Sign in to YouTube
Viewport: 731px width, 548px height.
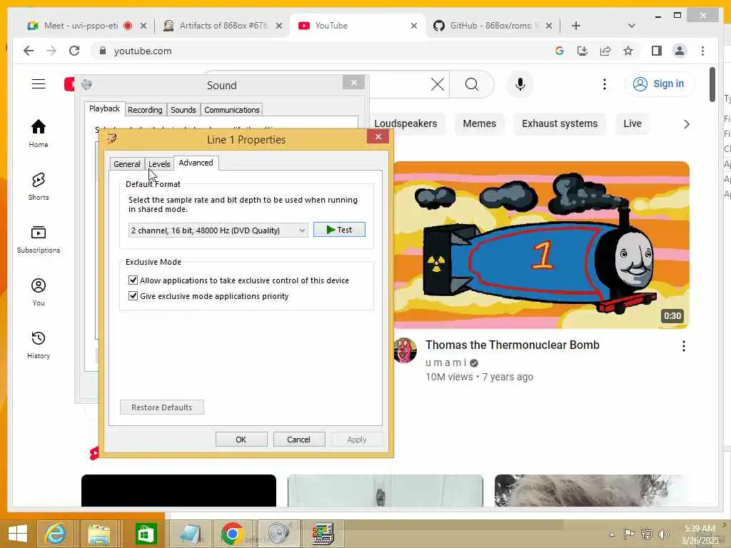[x=659, y=84]
